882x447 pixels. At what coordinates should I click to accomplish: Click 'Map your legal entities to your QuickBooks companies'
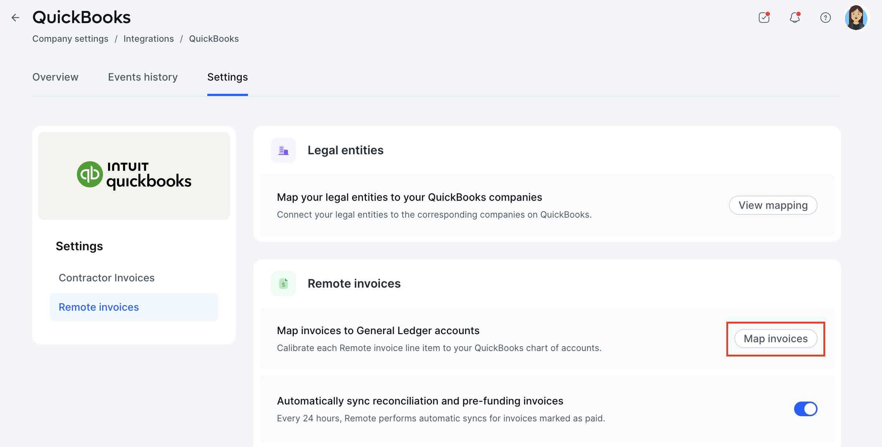(x=409, y=197)
